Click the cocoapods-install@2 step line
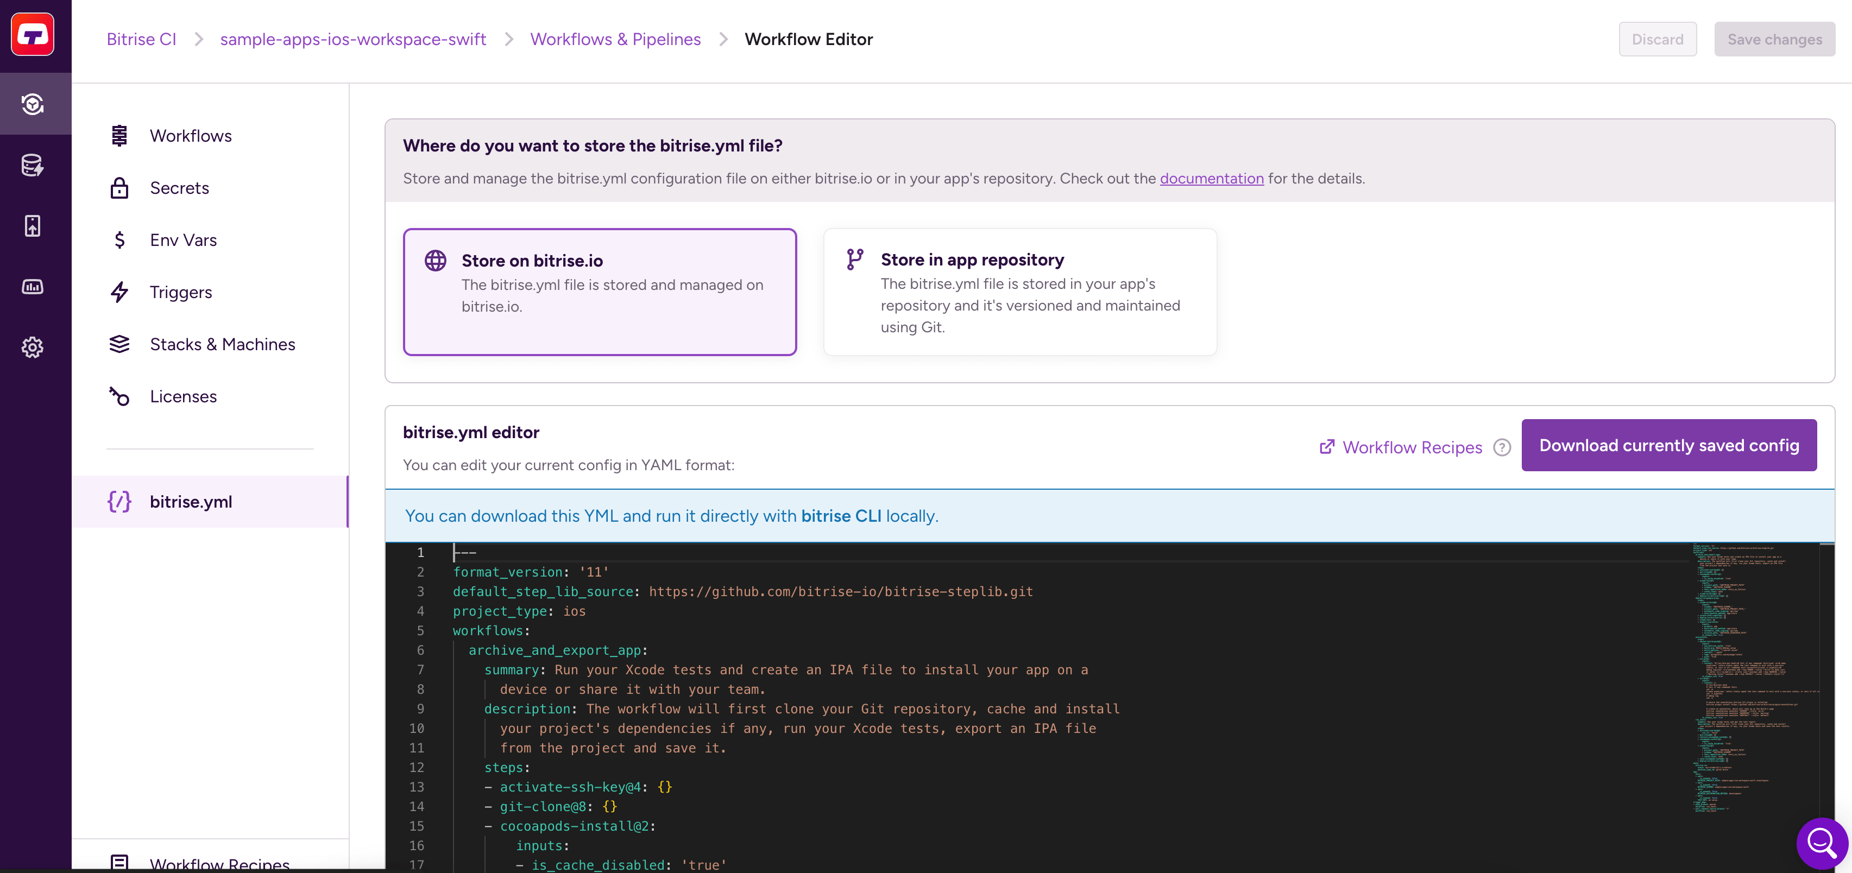This screenshot has height=873, width=1852. point(570,826)
